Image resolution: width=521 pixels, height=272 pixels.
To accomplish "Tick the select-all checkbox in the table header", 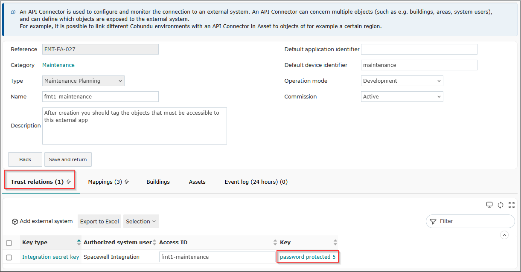I will pyautogui.click(x=9, y=243).
